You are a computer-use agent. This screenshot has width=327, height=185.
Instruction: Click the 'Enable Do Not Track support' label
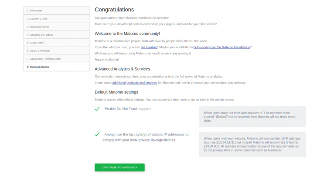[x=127, y=108]
